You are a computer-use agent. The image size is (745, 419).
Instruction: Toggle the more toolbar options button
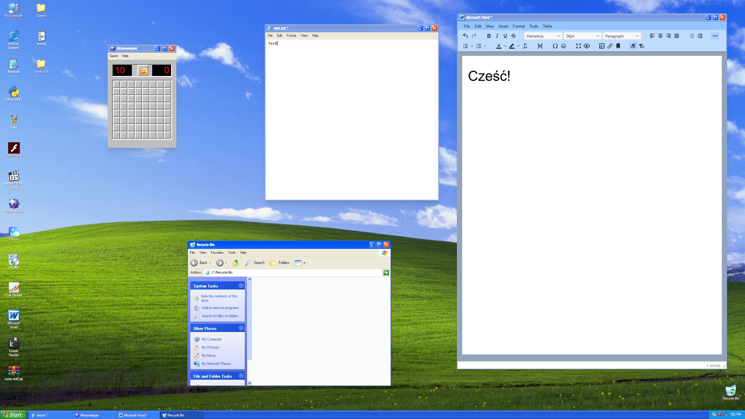715,36
